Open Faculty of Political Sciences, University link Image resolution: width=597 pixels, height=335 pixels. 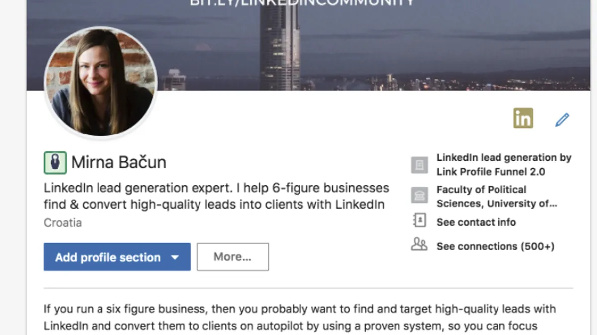[497, 197]
